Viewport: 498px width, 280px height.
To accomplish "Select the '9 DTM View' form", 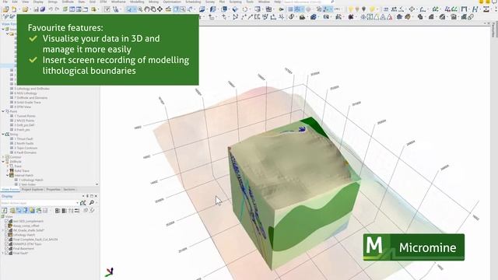I will [x=23, y=107].
